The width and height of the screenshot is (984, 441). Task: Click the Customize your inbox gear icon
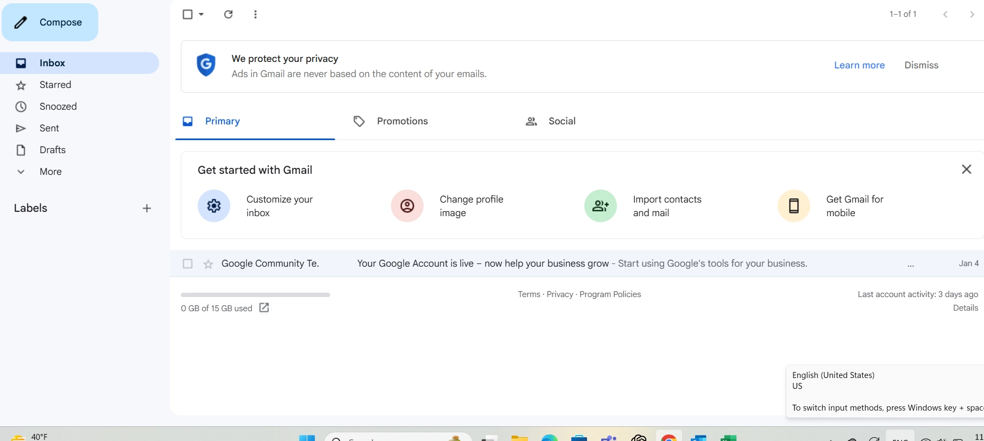tap(214, 206)
